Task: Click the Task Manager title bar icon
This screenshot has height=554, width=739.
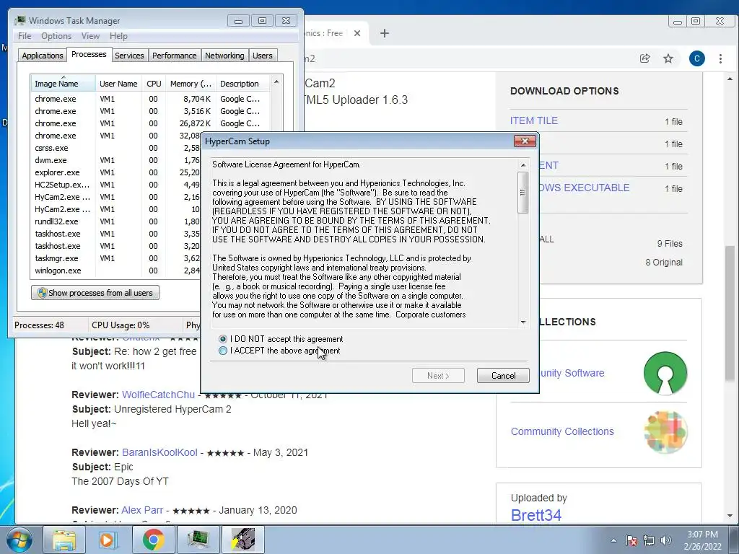Action: tap(20, 20)
